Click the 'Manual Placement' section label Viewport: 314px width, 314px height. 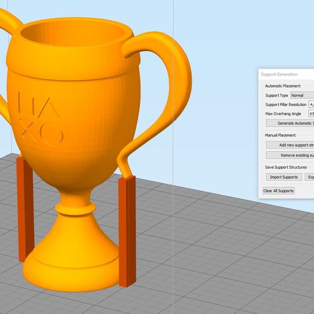click(x=280, y=135)
